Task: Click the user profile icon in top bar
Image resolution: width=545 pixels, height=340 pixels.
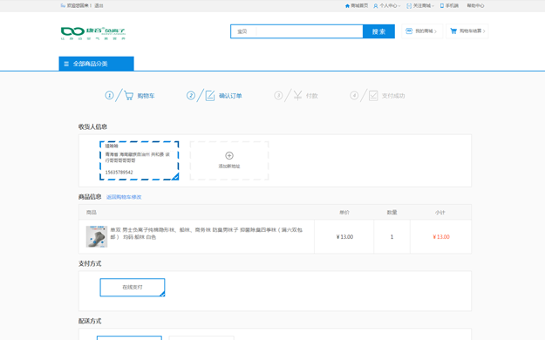Action: pyautogui.click(x=375, y=6)
